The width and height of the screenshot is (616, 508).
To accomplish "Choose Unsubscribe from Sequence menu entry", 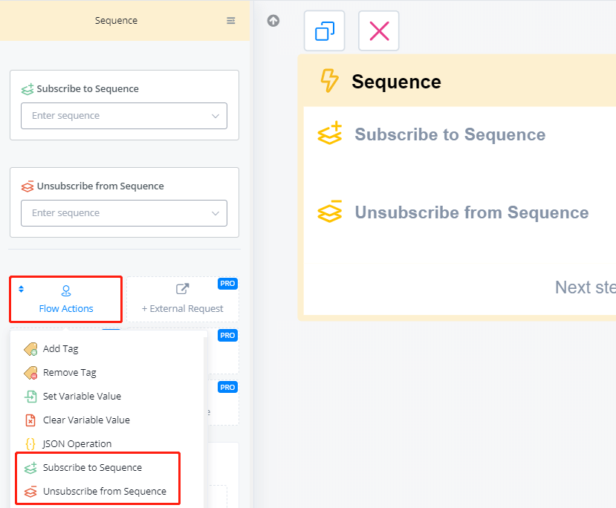I will pos(104,491).
